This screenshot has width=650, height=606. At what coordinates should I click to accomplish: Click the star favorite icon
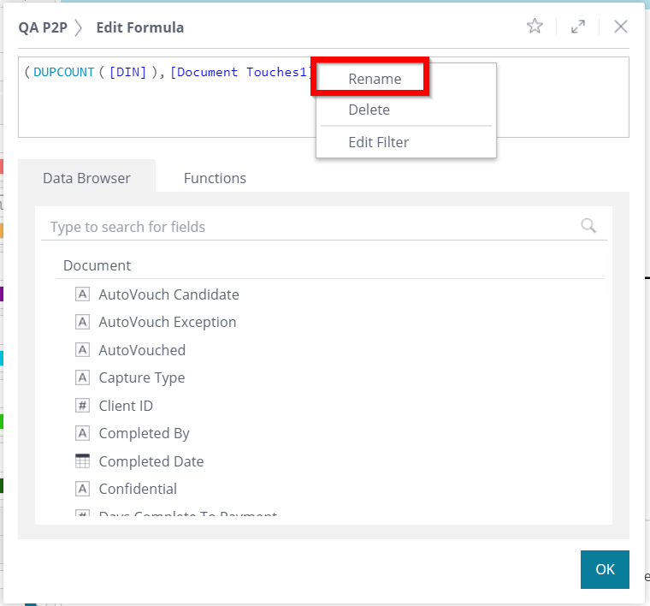(535, 27)
